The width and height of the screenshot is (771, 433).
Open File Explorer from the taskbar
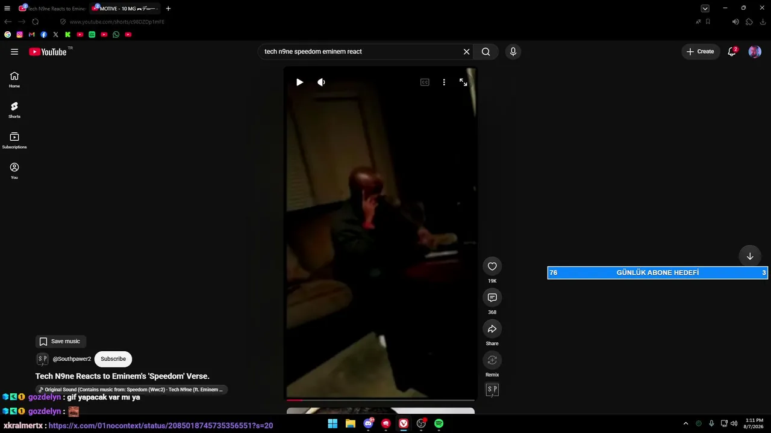[x=351, y=424]
